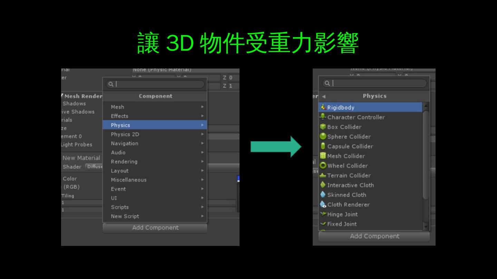Click the Mesh Collider grid icon
The image size is (497, 279).
[323, 156]
